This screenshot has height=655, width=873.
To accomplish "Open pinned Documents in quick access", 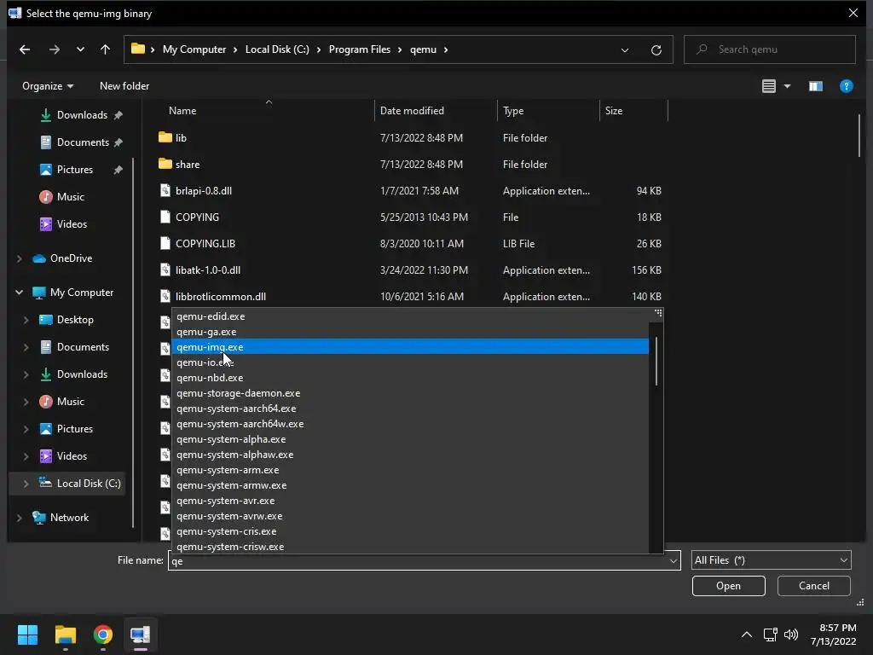I will pos(83,142).
